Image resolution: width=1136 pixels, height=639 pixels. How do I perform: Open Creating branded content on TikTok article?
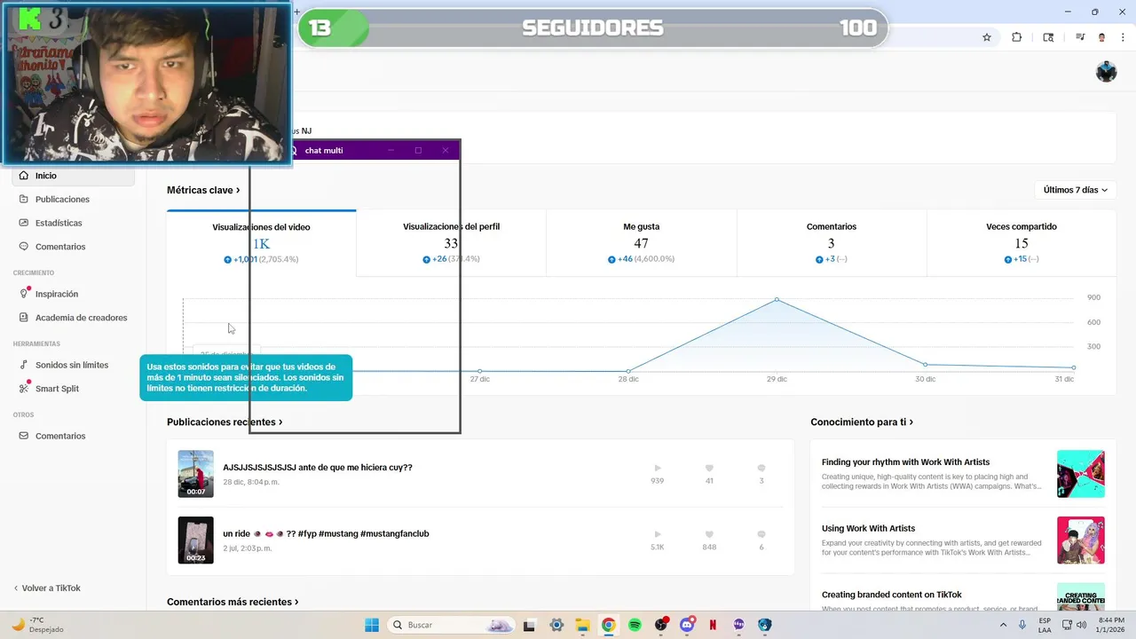click(891, 595)
